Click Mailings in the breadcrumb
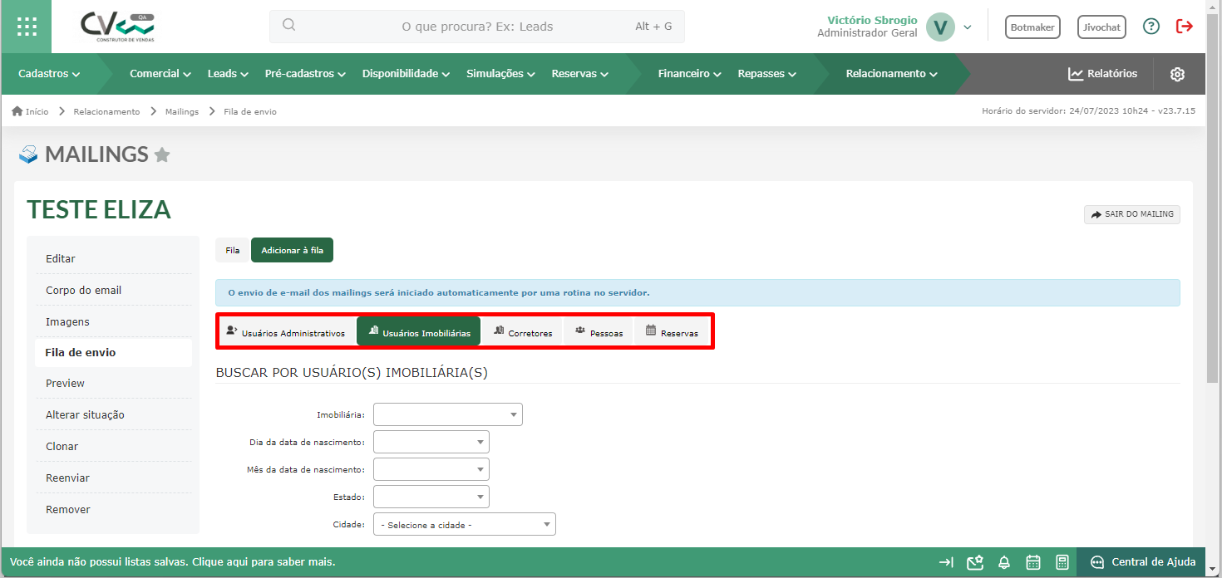Screen dimensions: 1222x578 click(182, 111)
